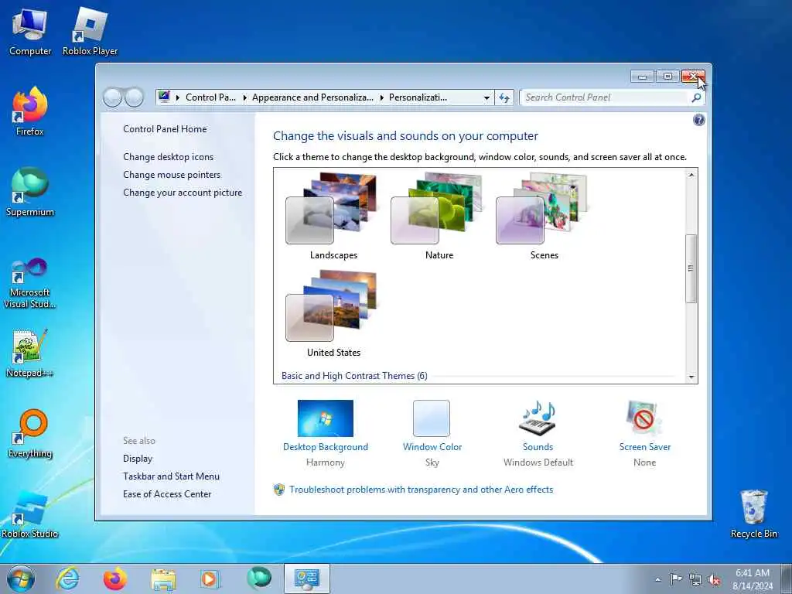Open Troubleshoot problems with transparency link
This screenshot has width=792, height=594.
(x=422, y=490)
